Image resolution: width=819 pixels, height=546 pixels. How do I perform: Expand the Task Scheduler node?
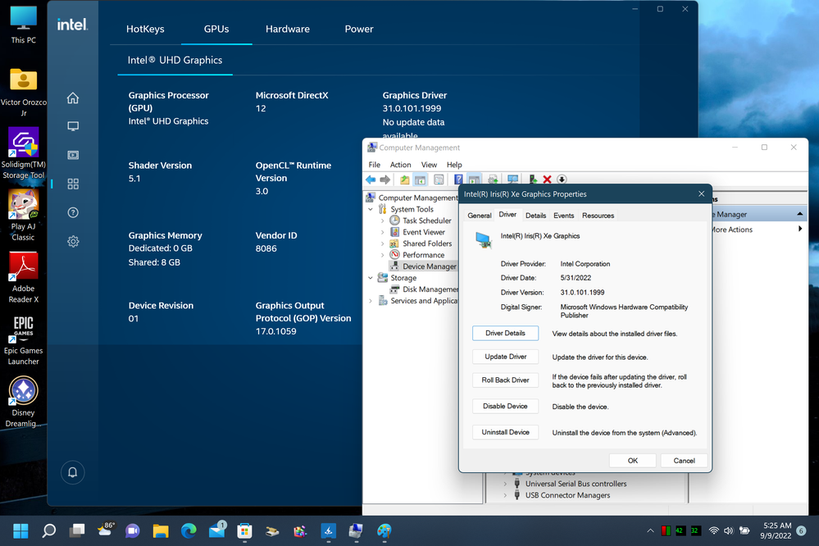(x=382, y=221)
